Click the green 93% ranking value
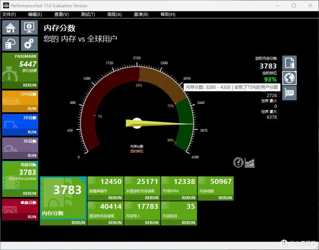 [x=270, y=80]
